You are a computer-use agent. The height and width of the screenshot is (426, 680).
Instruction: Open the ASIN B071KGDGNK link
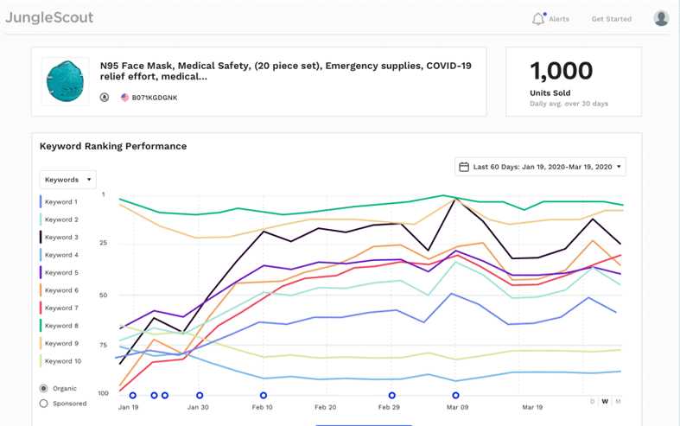(x=155, y=98)
